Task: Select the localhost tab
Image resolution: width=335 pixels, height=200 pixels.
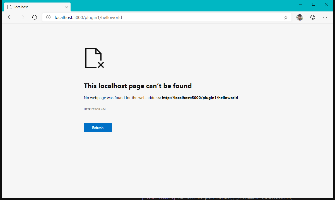Action: point(33,7)
